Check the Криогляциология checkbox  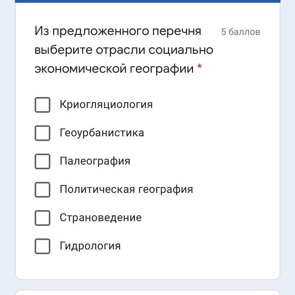point(42,105)
